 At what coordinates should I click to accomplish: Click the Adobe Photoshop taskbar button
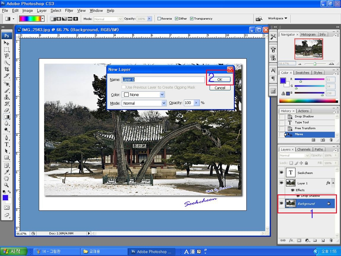[x=152, y=251]
